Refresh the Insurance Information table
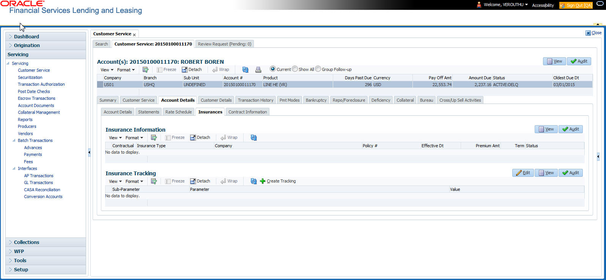606x280 pixels. pos(254,138)
